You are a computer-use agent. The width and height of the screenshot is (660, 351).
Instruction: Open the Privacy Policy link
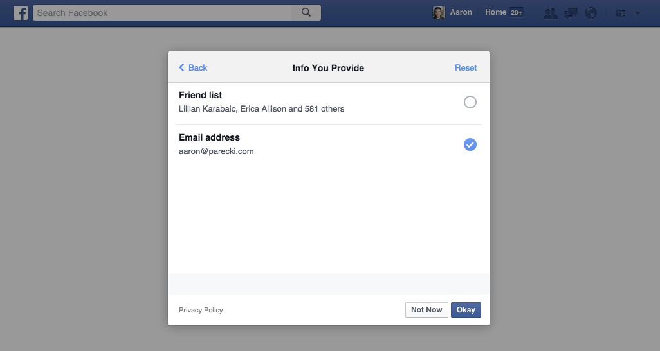(201, 310)
